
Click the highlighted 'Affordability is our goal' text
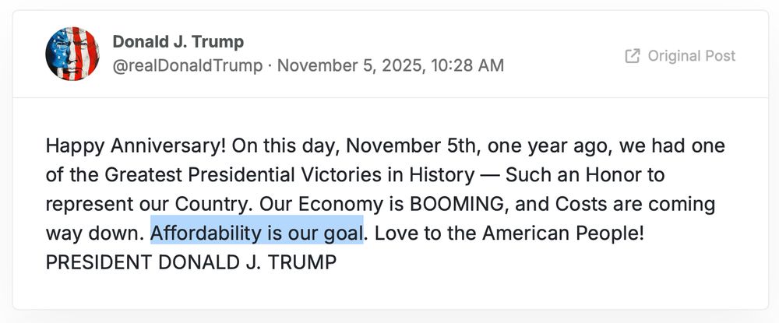tap(257, 233)
